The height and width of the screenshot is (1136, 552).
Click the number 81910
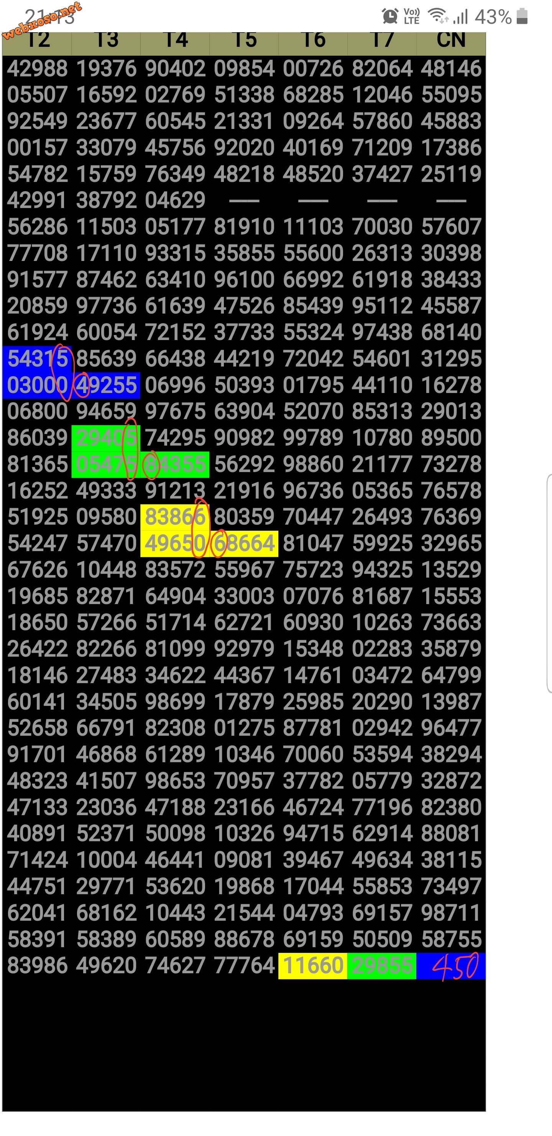[244, 227]
